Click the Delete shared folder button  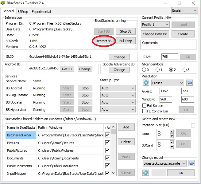pyautogui.click(x=126, y=142)
